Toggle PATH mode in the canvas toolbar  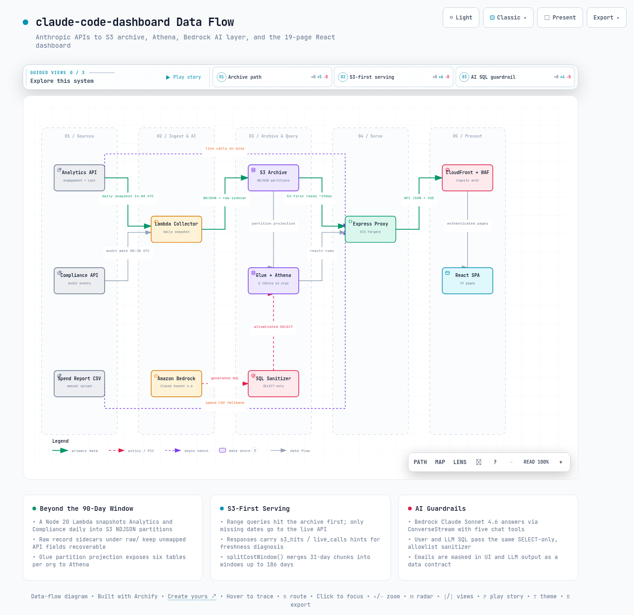(x=420, y=462)
